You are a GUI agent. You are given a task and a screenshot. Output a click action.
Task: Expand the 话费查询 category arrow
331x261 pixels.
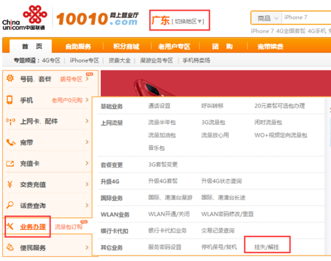(x=87, y=205)
